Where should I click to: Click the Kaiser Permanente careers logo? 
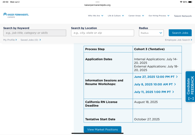[x=16, y=15]
